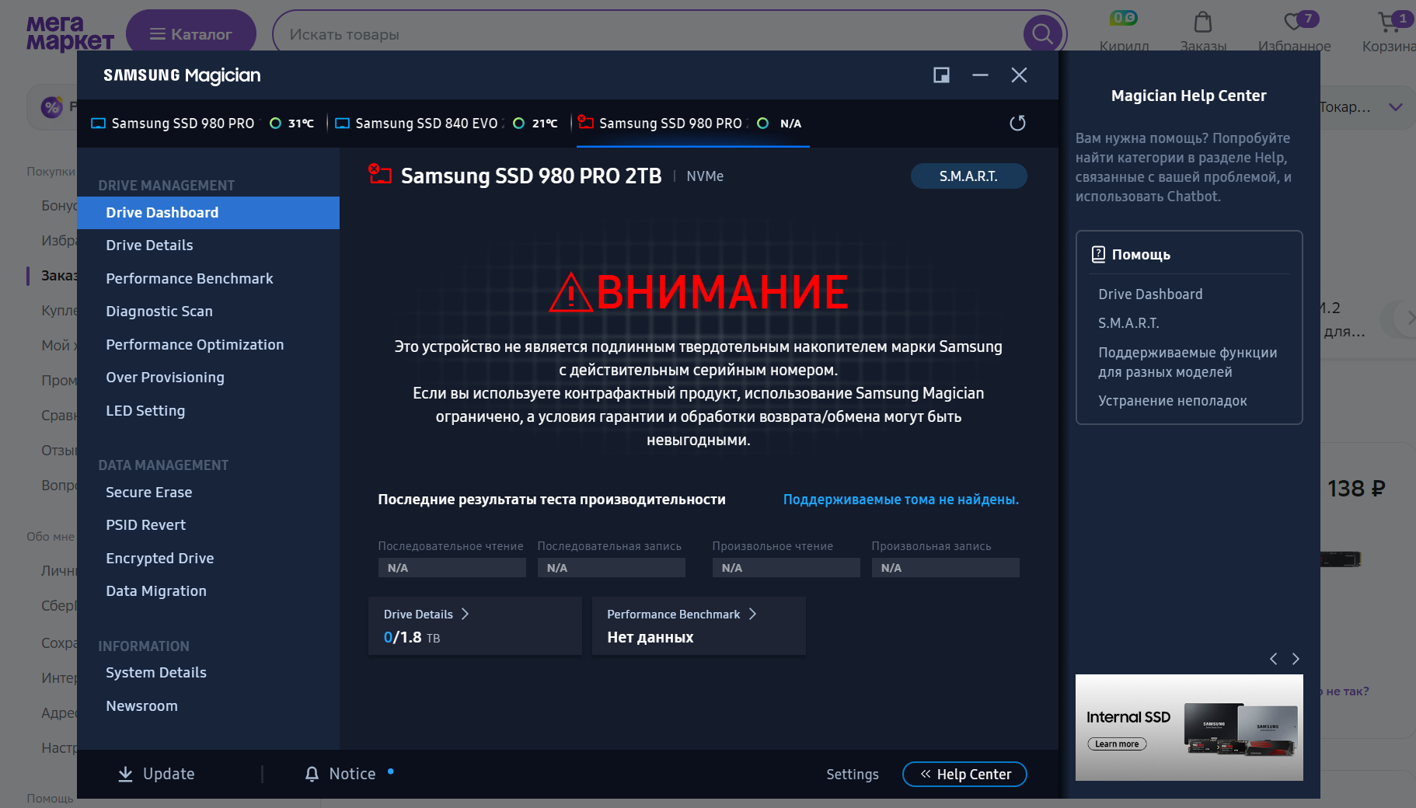The image size is (1416, 808).
Task: Click Learn more on Internal SSD banner
Action: click(x=1117, y=744)
